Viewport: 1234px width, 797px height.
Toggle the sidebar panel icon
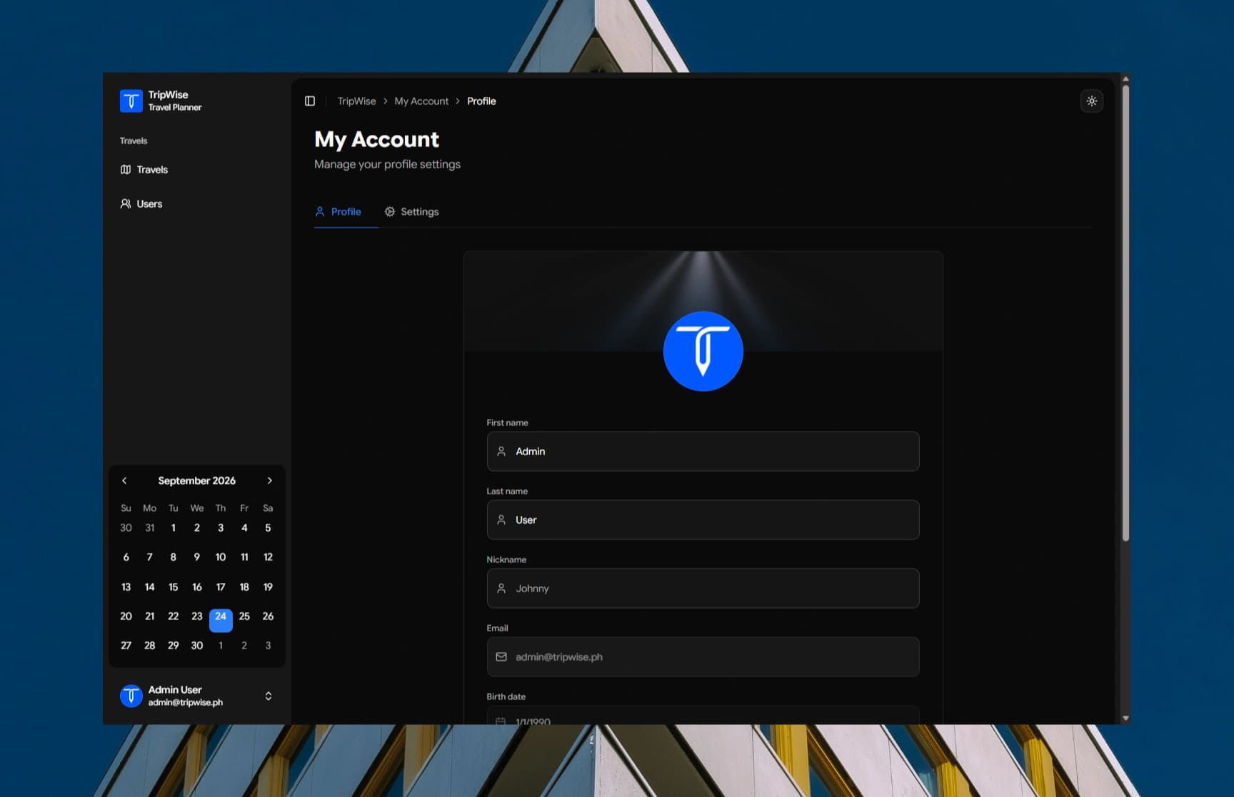pos(310,101)
